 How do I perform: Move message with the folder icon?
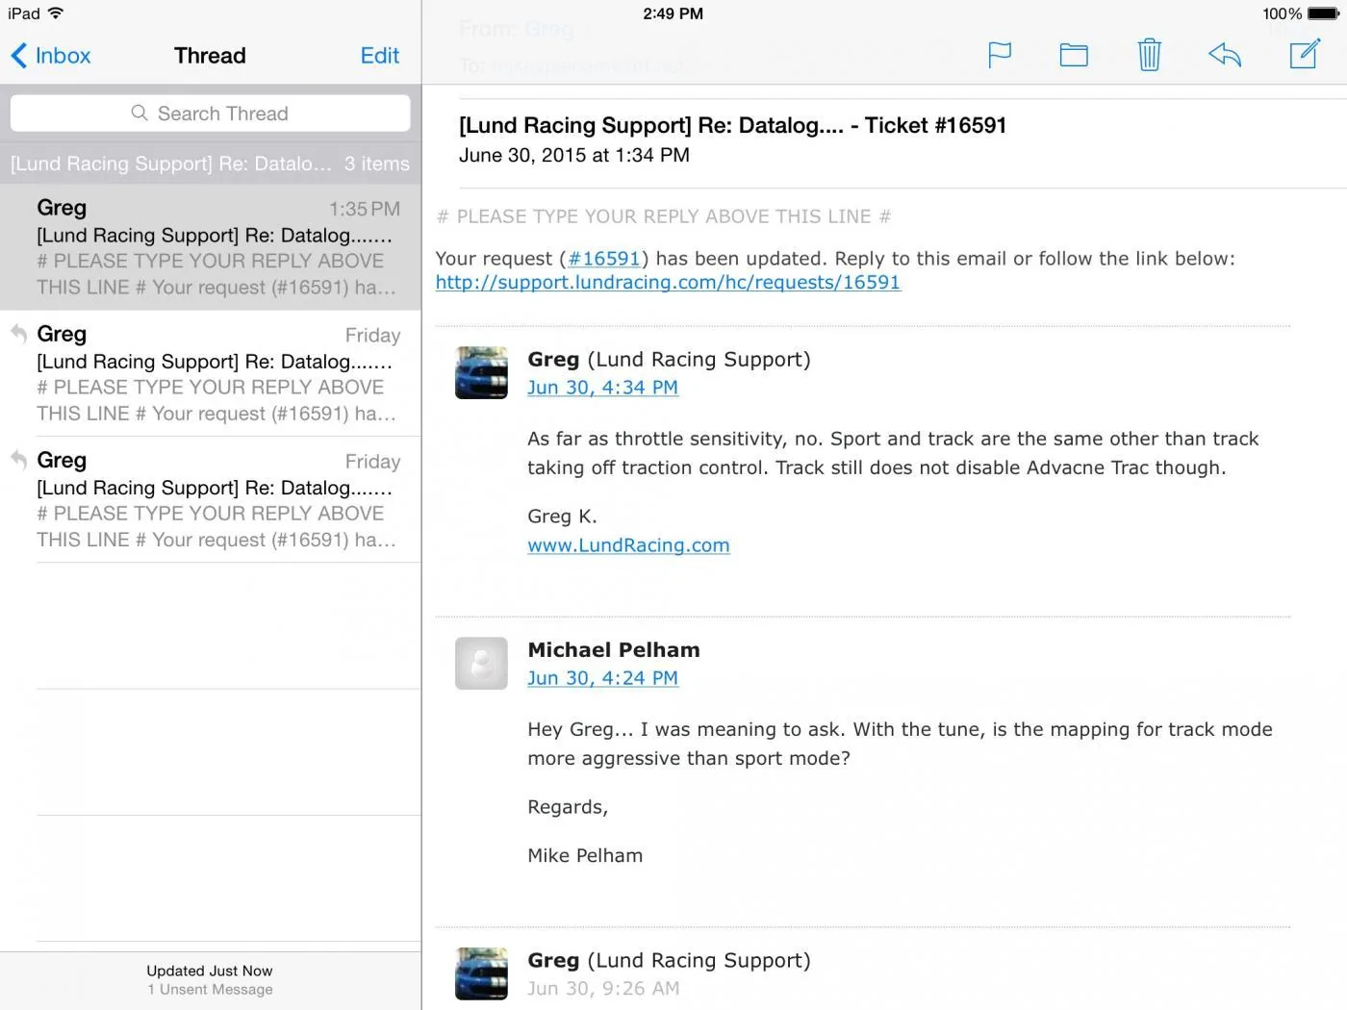pyautogui.click(x=1074, y=55)
